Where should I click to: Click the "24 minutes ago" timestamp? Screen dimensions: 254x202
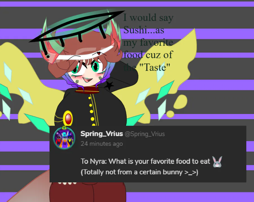(x=102, y=144)
